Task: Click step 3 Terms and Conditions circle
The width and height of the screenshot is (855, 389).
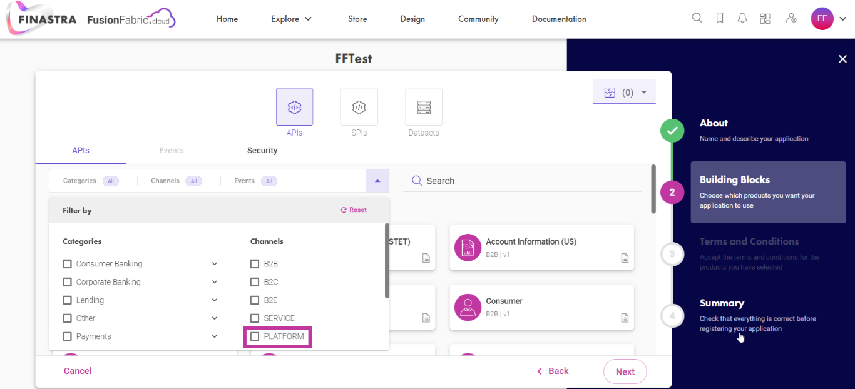Action: point(672,254)
